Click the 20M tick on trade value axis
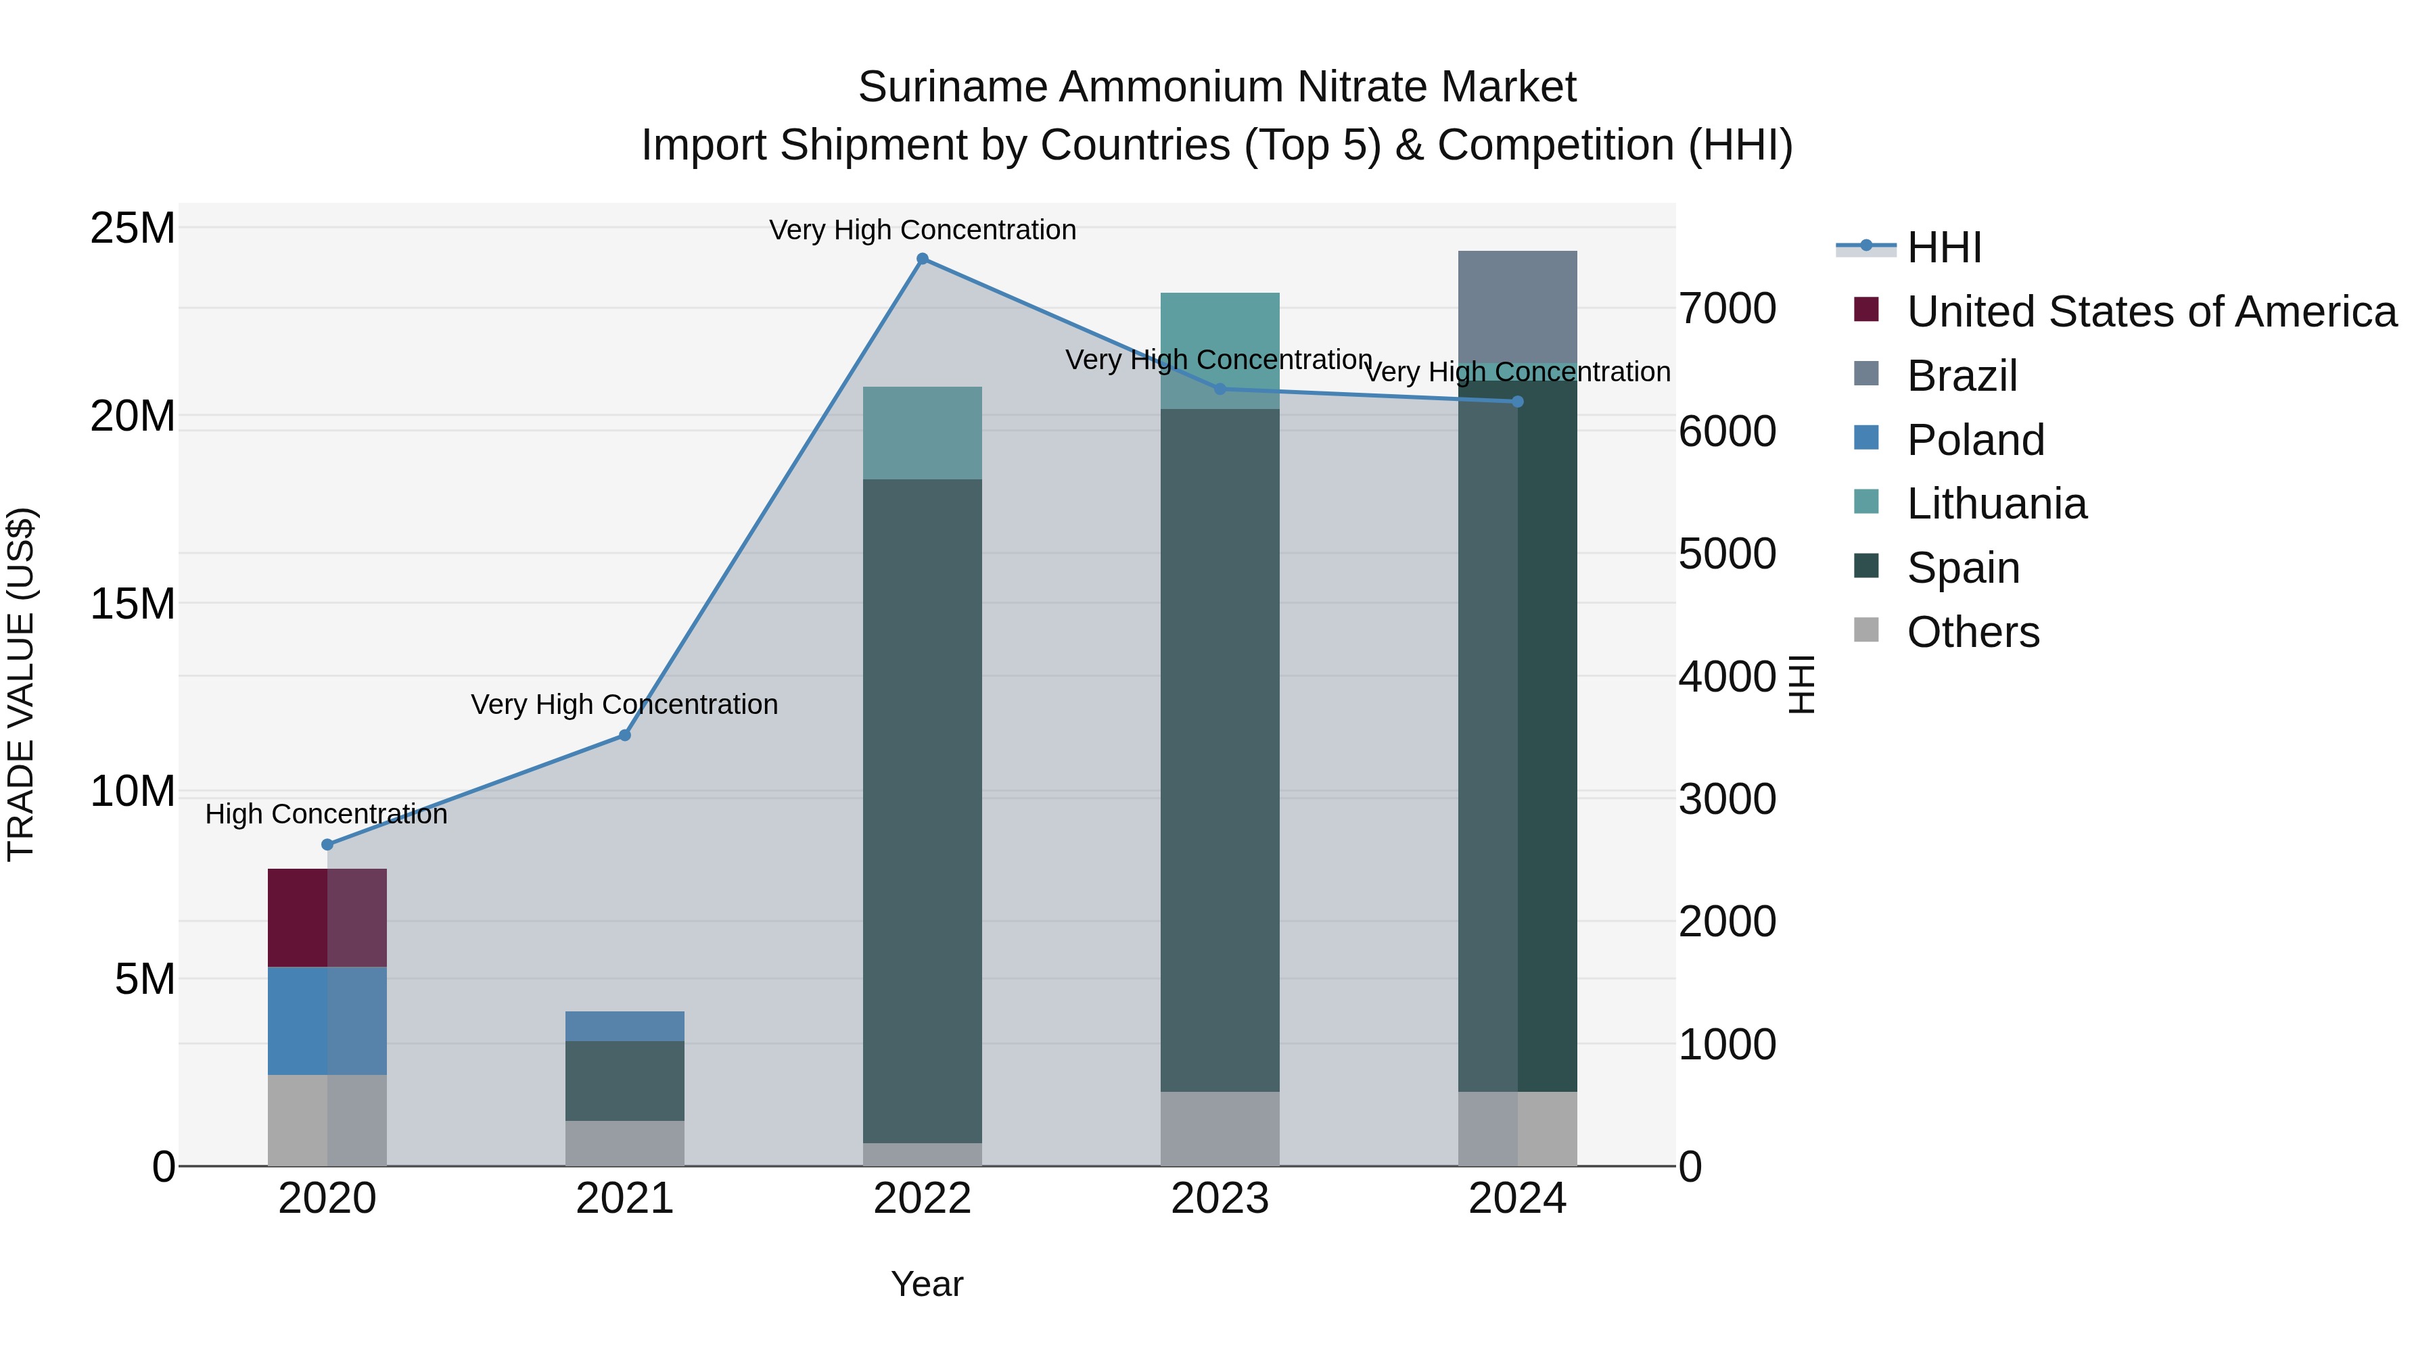Image resolution: width=2435 pixels, height=1369 pixels. point(133,416)
